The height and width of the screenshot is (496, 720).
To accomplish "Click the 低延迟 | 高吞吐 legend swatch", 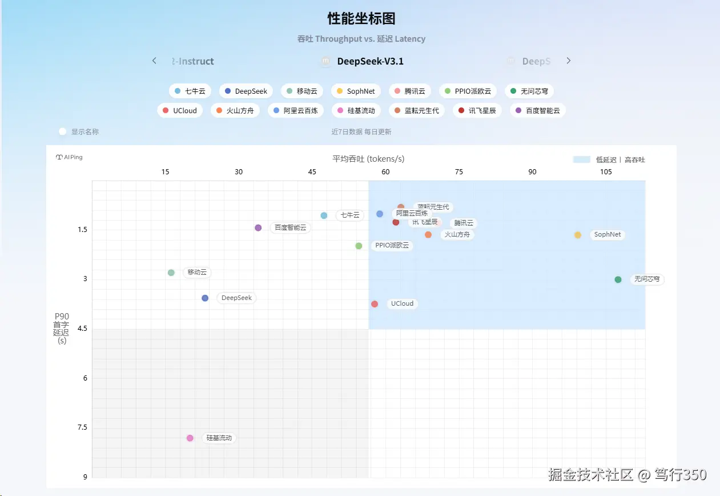I will [x=581, y=159].
